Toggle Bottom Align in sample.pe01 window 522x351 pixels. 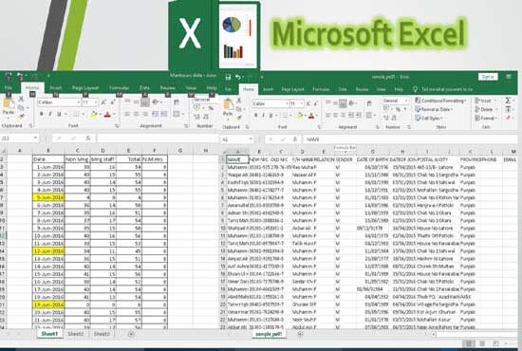(343, 103)
